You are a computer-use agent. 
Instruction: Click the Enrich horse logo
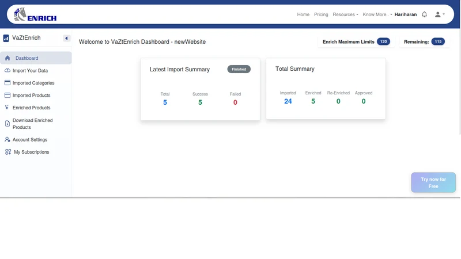click(35, 14)
